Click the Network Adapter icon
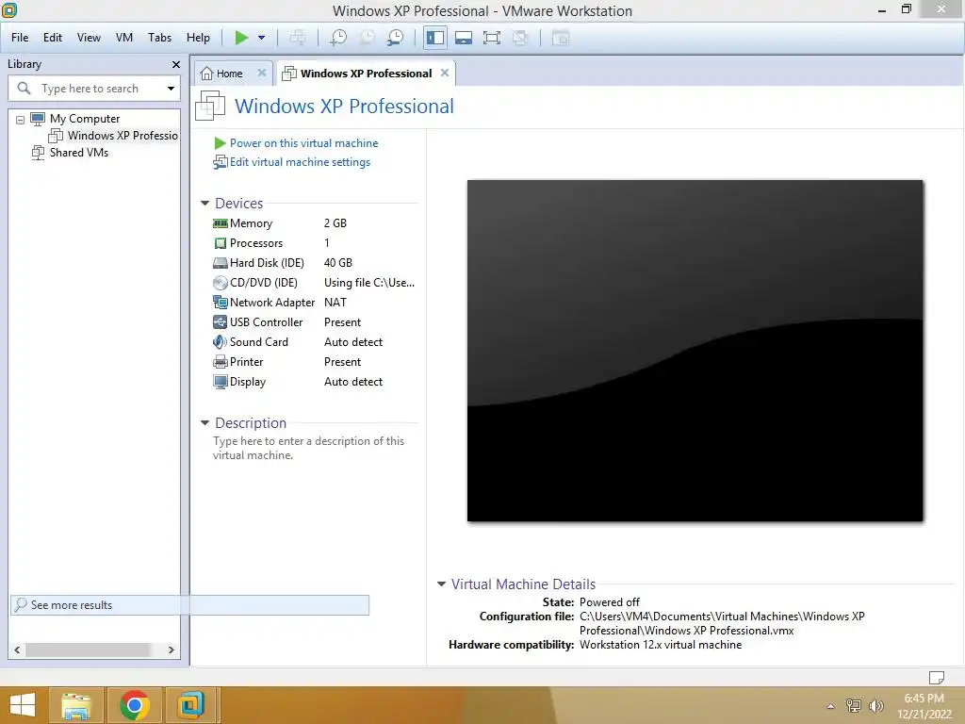Screen dimensions: 965x724 pos(221,303)
